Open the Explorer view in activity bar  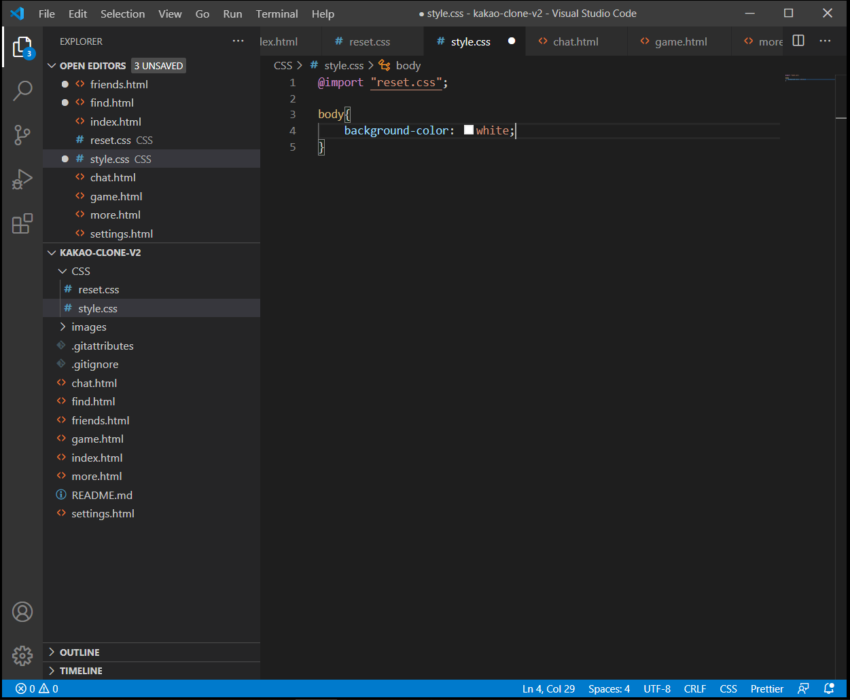coord(22,48)
